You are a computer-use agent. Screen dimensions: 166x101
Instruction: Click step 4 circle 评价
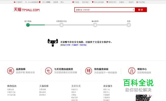pyautogui.click(x=129, y=25)
